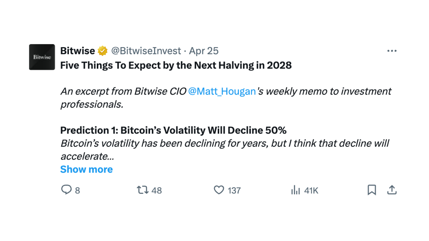This screenshot has width=429, height=241.
Task: Click the "Five Things To Expect" headline
Action: tap(176, 65)
